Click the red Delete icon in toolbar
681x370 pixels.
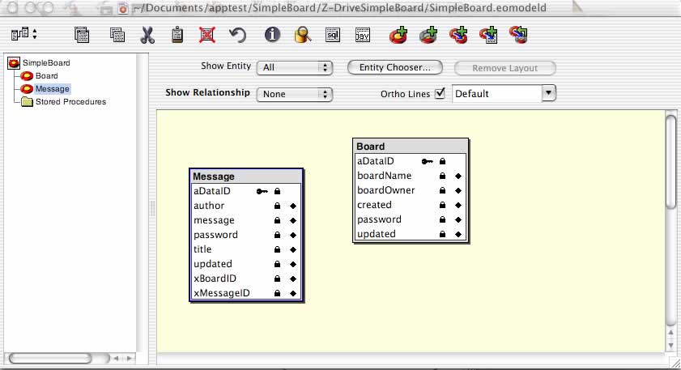[207, 35]
